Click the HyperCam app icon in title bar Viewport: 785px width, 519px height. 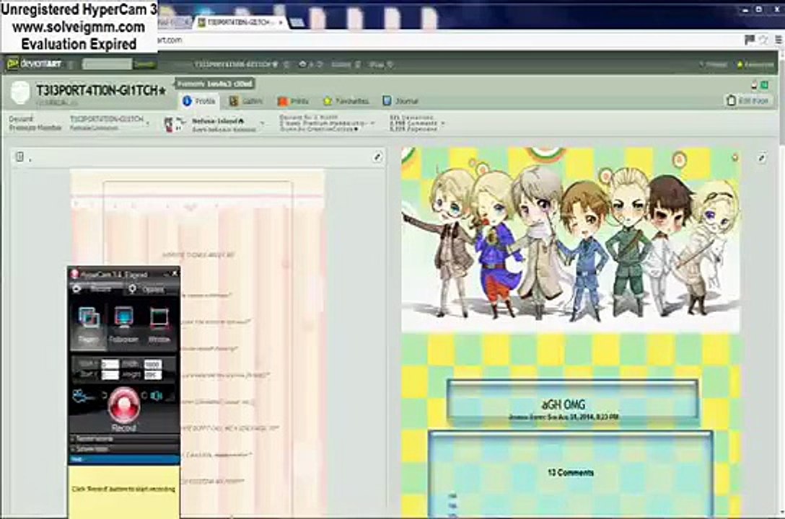click(x=74, y=274)
